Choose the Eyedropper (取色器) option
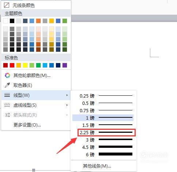Screen dimensions: 177x172 click(36, 85)
